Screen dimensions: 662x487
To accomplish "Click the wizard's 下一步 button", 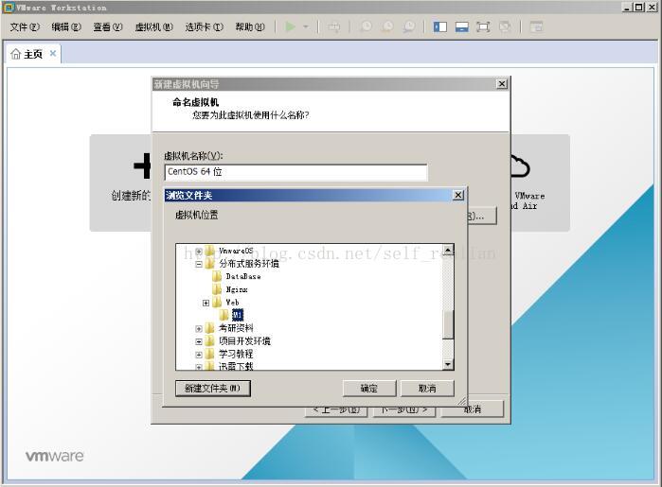I will (404, 412).
